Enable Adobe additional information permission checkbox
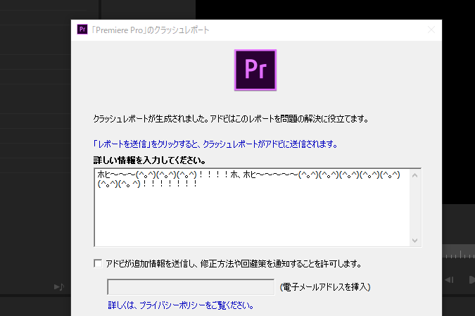This screenshot has width=475, height=316. 98,263
